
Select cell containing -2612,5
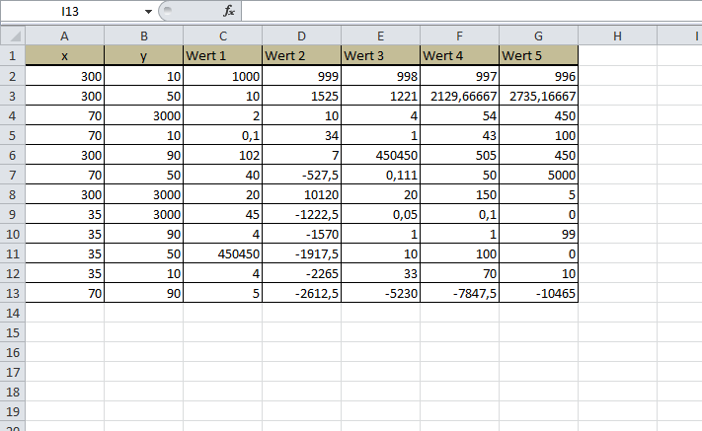point(301,293)
